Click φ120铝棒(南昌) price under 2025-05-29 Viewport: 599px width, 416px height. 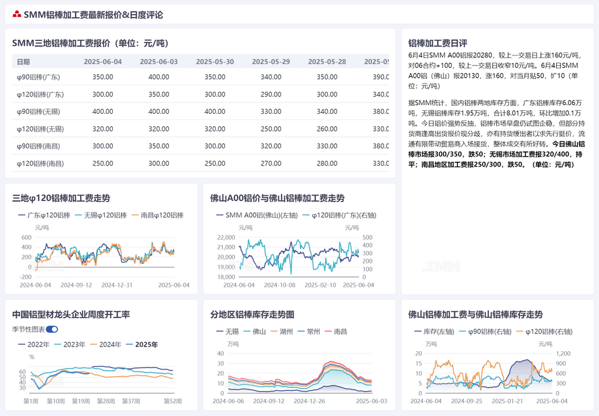tap(271, 164)
